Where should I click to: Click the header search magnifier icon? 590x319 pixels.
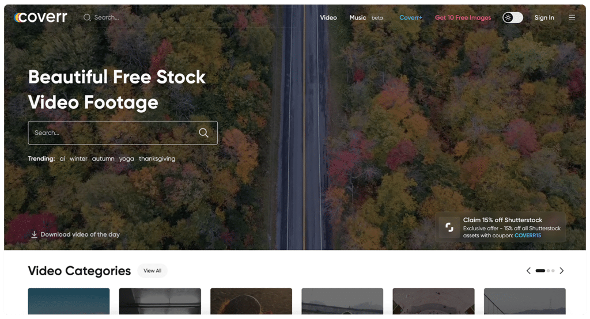click(x=87, y=17)
